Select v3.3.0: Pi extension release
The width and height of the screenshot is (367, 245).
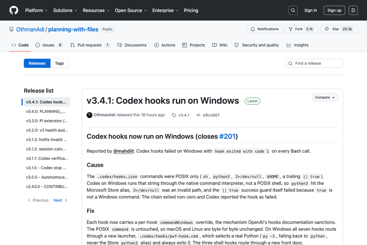point(47,121)
